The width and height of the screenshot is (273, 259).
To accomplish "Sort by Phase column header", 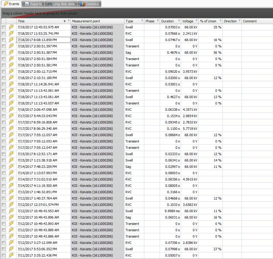I will 152,21.
